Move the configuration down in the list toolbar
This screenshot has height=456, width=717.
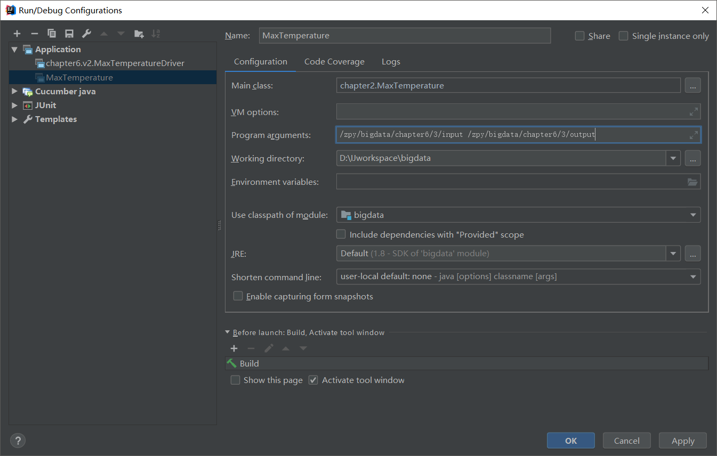(121, 34)
